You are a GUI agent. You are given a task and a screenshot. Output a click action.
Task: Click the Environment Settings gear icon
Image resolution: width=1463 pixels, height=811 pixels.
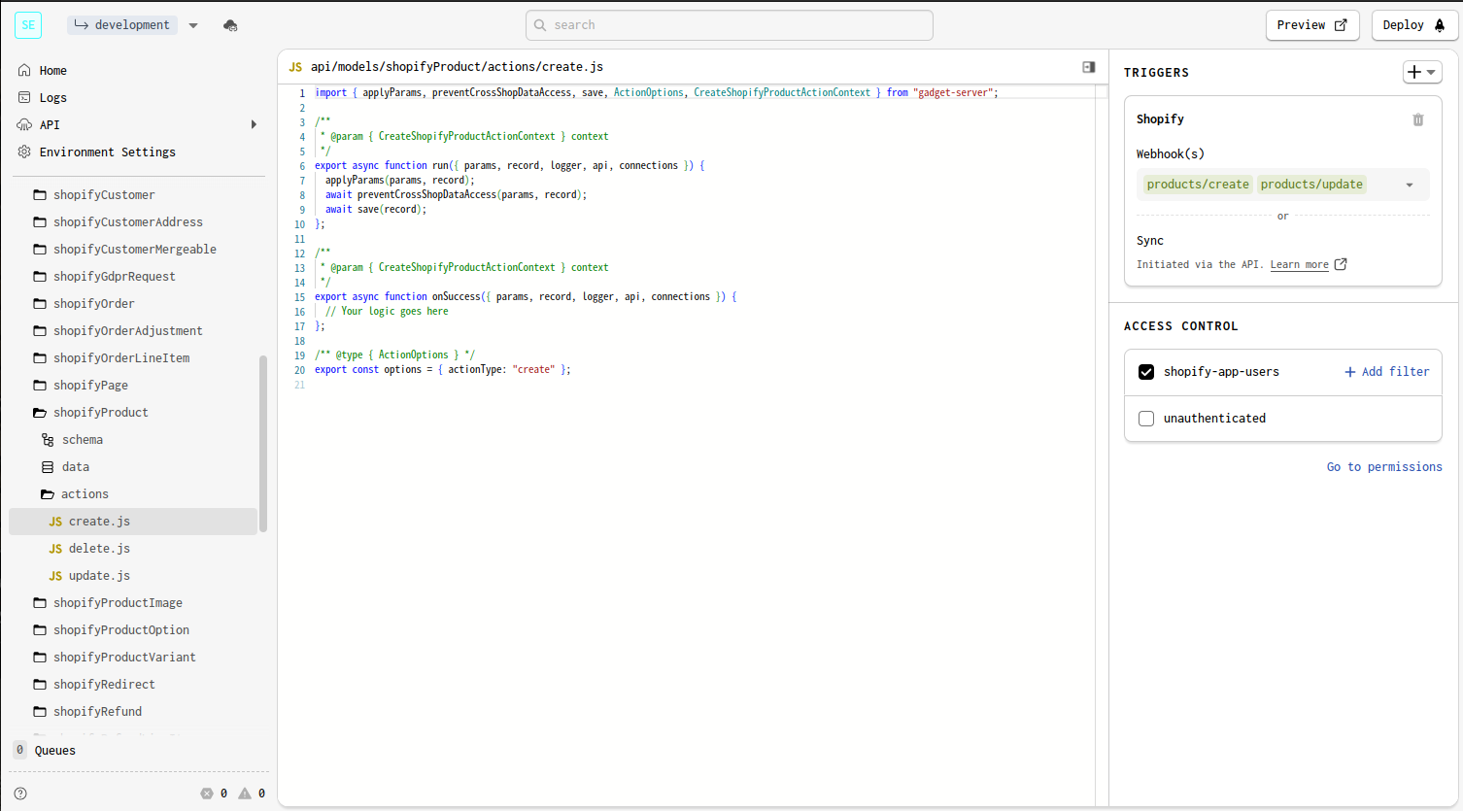coord(24,152)
